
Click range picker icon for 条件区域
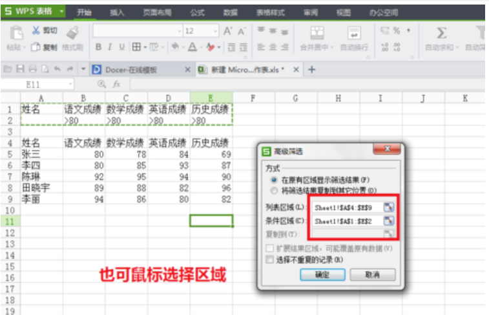click(x=388, y=221)
